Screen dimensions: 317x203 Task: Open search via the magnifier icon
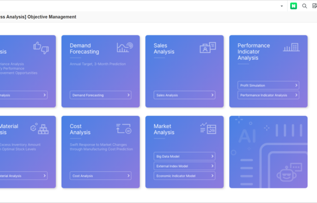(x=305, y=6)
